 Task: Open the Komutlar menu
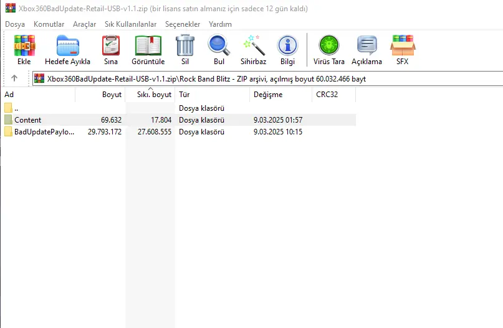click(x=49, y=24)
